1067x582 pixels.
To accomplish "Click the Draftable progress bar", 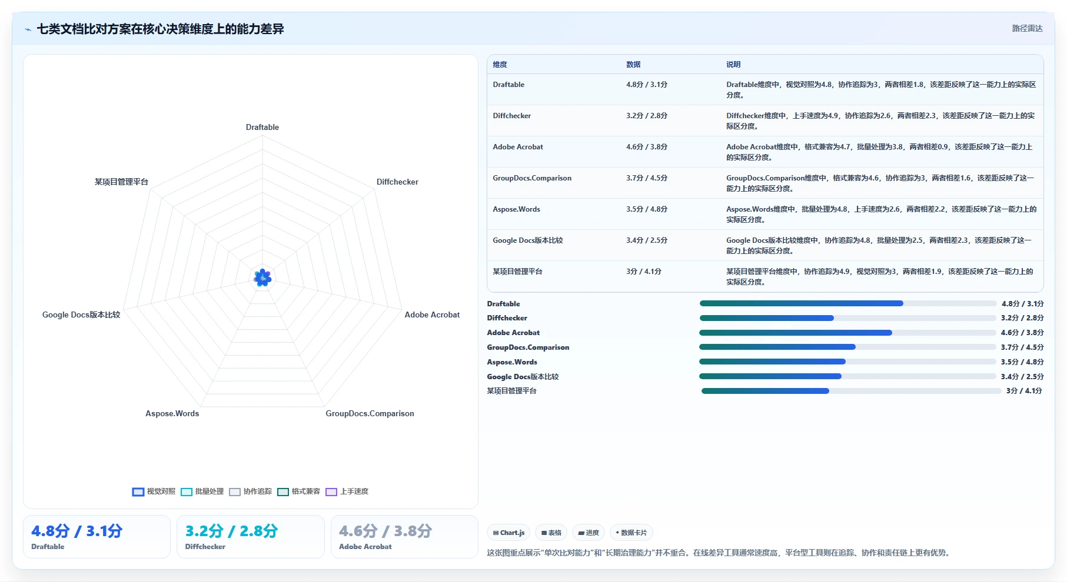I will (x=847, y=303).
